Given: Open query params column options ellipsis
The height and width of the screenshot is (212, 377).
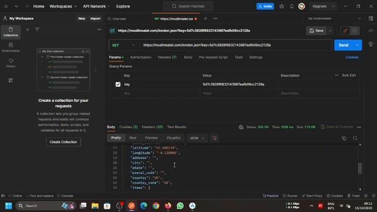Looking at the screenshot, I should tap(336, 75).
